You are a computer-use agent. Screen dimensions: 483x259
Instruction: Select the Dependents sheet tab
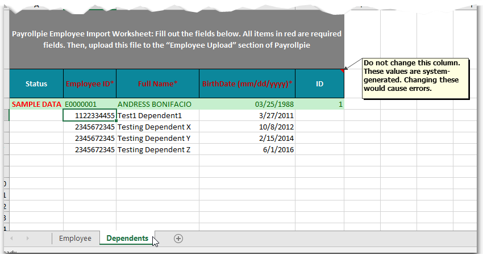(x=127, y=239)
